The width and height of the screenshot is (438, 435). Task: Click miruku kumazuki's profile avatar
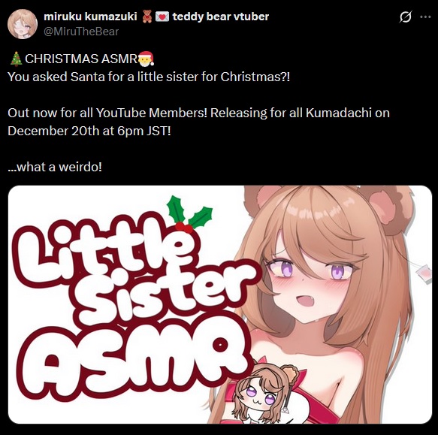[x=23, y=24]
